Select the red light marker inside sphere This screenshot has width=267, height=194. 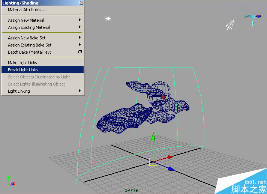point(163,97)
